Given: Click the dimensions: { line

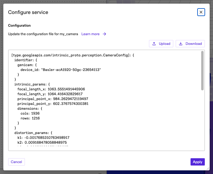Looking at the screenshot, I should click(30, 109).
